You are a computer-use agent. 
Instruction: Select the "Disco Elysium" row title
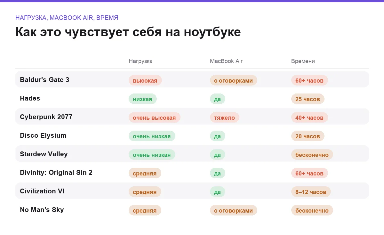(x=43, y=135)
